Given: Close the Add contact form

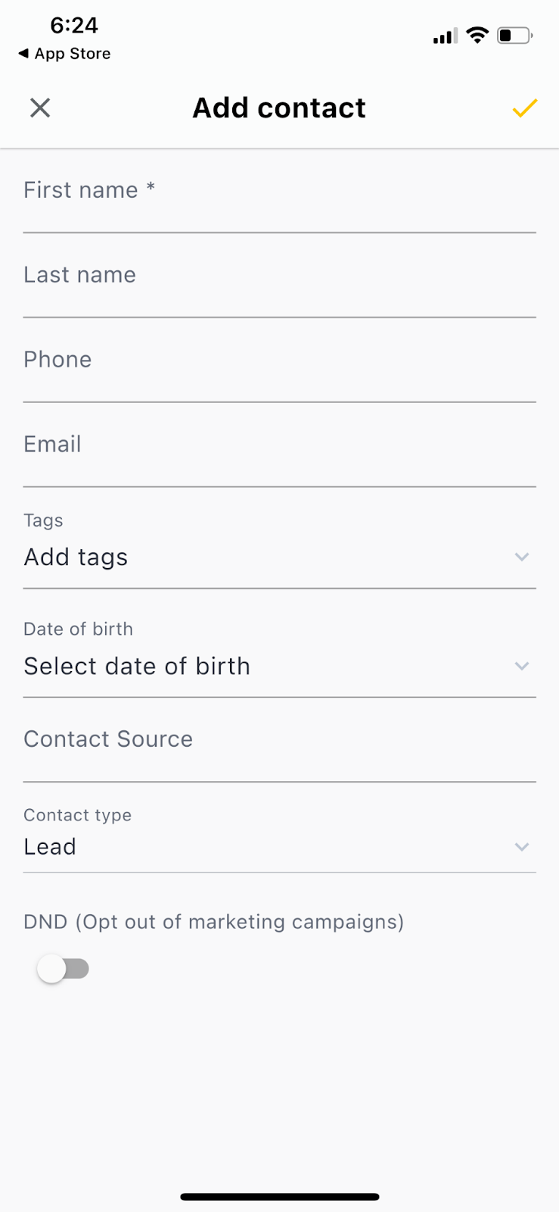Looking at the screenshot, I should click(x=40, y=108).
